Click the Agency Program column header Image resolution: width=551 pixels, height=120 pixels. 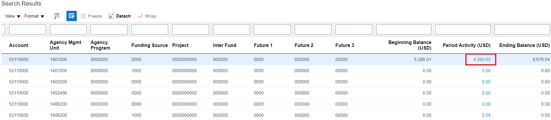point(100,45)
